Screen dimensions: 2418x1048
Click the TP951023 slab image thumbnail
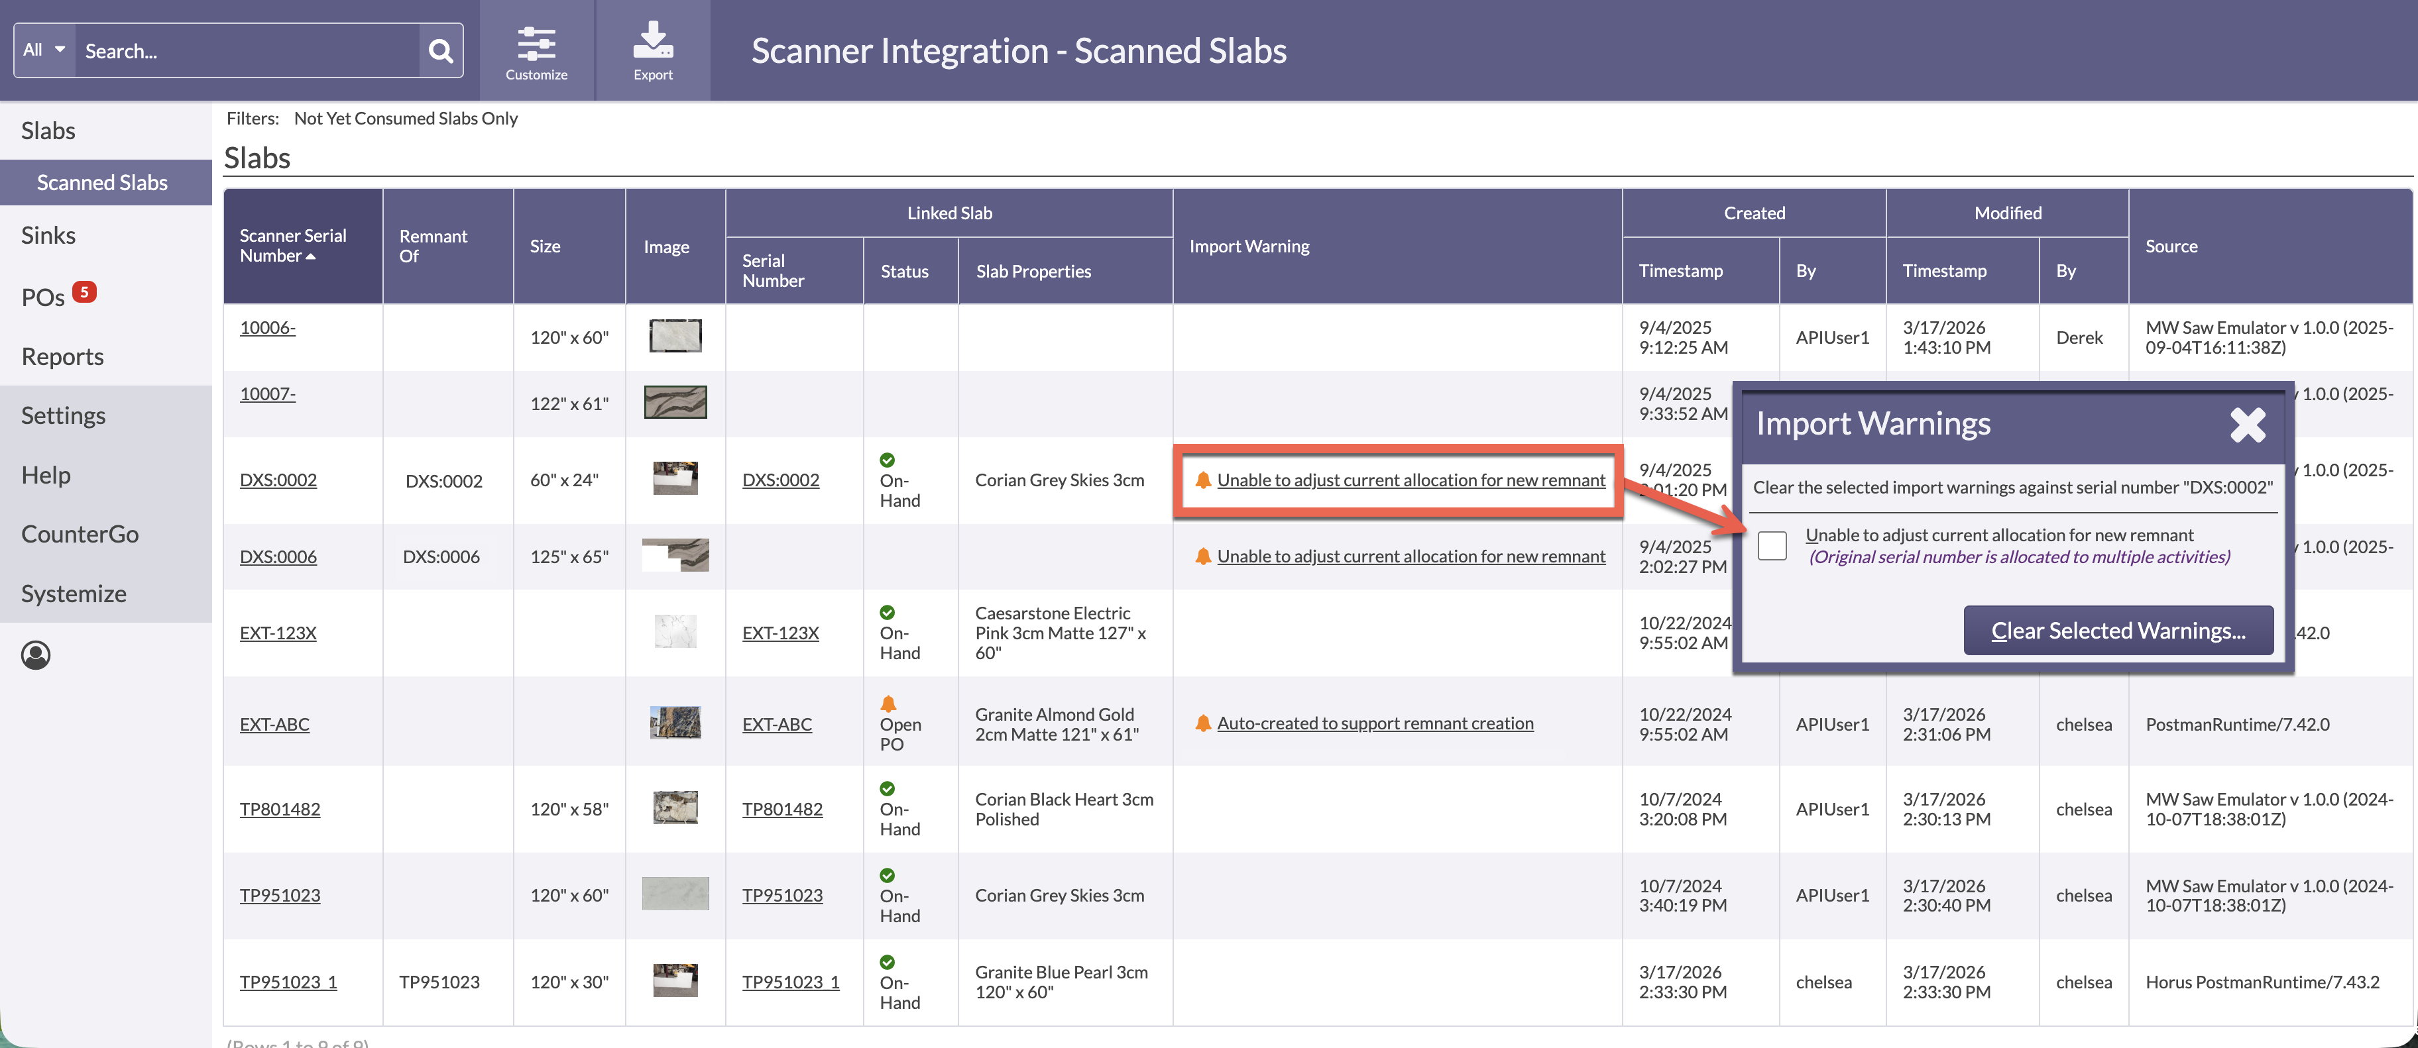pos(675,893)
